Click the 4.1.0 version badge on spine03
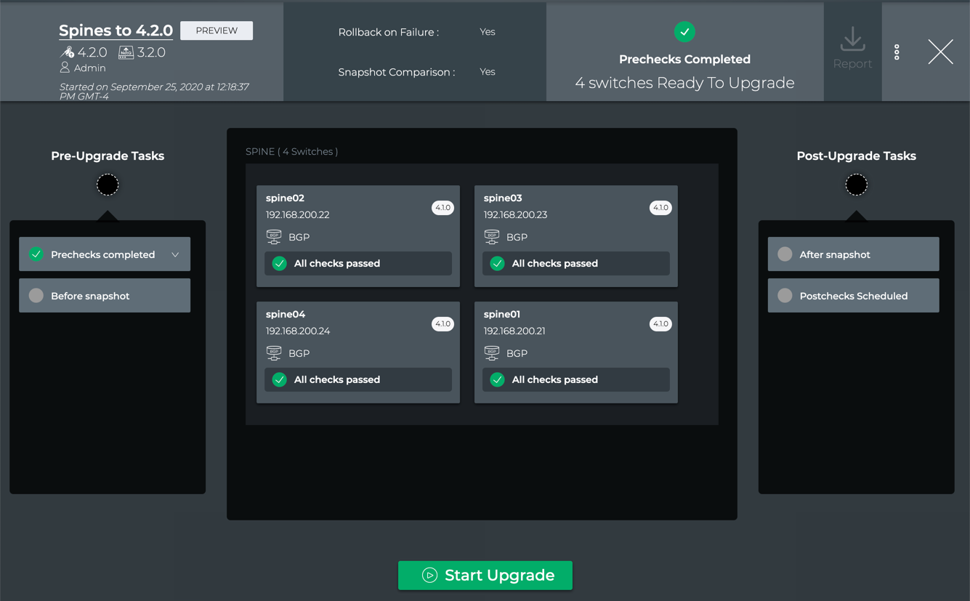This screenshot has height=601, width=970. coord(660,208)
